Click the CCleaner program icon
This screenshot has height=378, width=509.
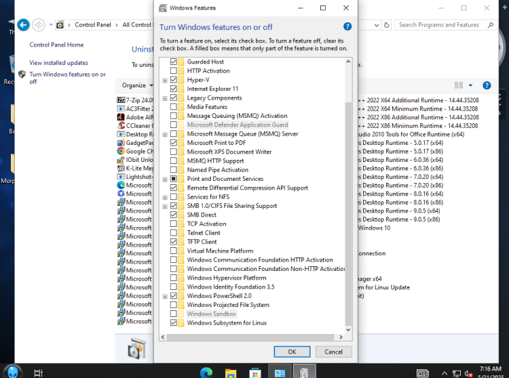tap(121, 125)
